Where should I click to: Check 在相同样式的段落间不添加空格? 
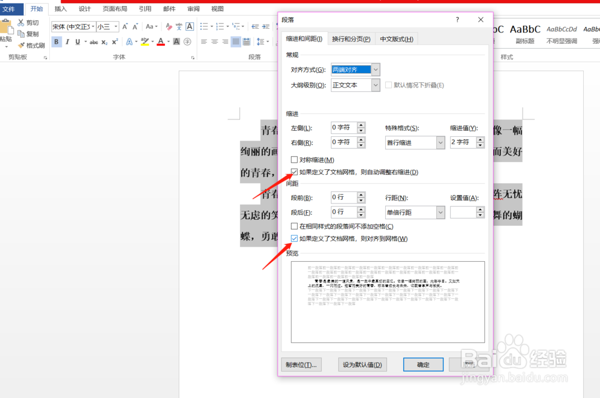[294, 226]
